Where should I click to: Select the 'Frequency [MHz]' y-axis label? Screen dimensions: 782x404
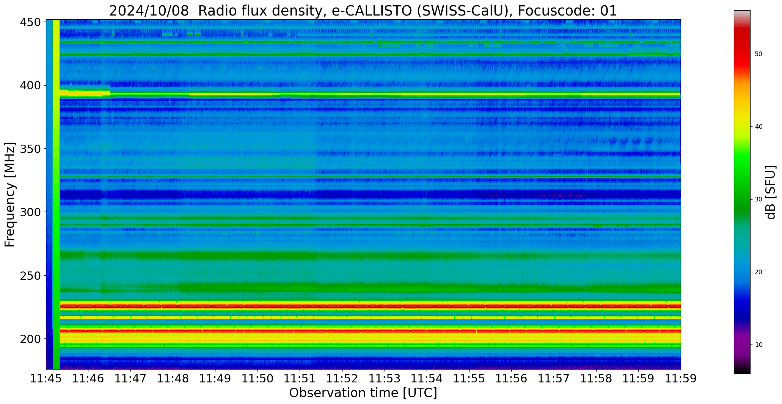click(x=10, y=194)
